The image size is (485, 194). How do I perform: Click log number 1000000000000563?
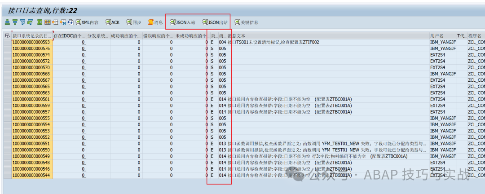pyautogui.click(x=31, y=93)
